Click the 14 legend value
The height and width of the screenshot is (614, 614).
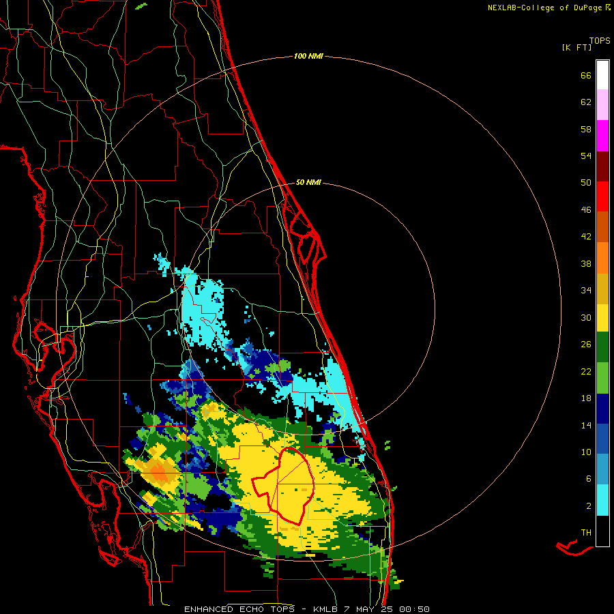(586, 425)
